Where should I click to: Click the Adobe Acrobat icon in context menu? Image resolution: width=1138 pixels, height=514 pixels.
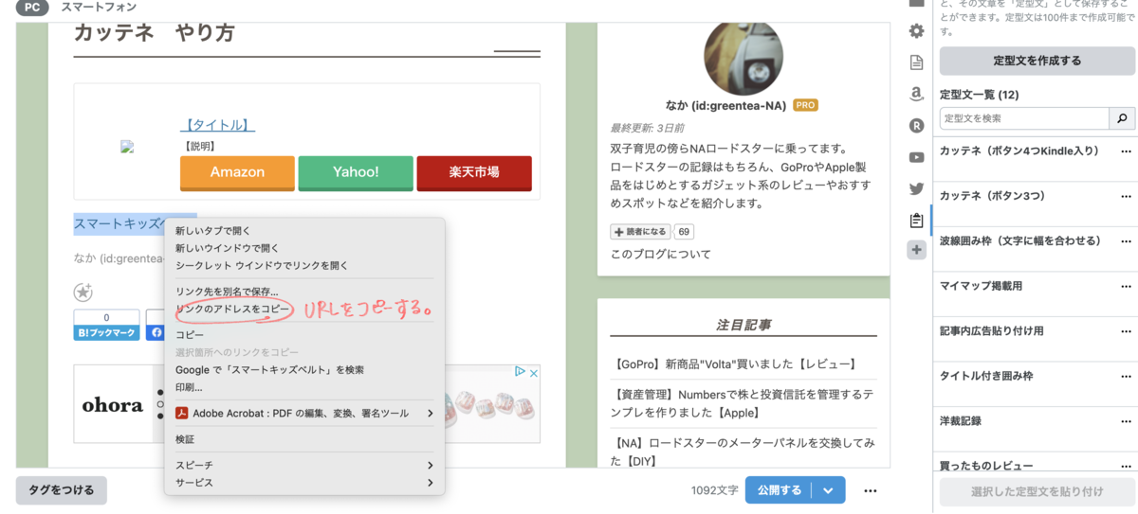[182, 413]
